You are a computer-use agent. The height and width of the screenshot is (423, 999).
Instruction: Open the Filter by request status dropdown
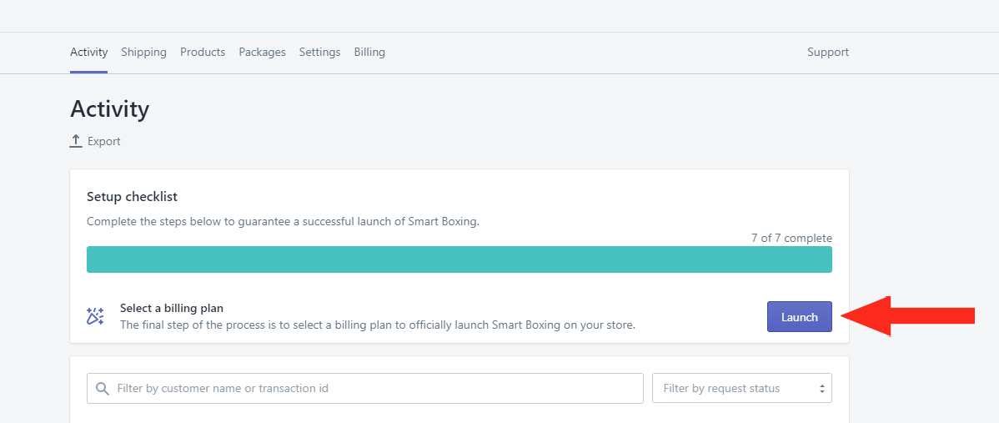741,388
